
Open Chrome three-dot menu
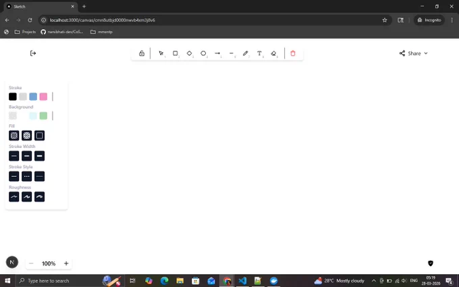point(452,20)
